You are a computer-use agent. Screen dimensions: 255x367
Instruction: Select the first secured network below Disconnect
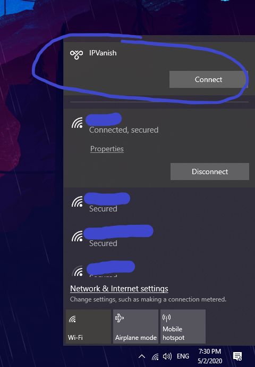[x=159, y=202]
